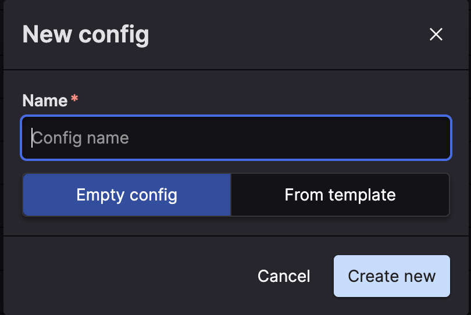Click the Config name input field
The width and height of the screenshot is (471, 315).
click(x=236, y=138)
